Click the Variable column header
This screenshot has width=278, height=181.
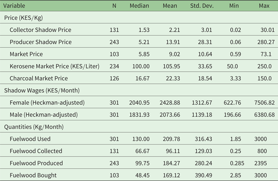click(x=15, y=6)
